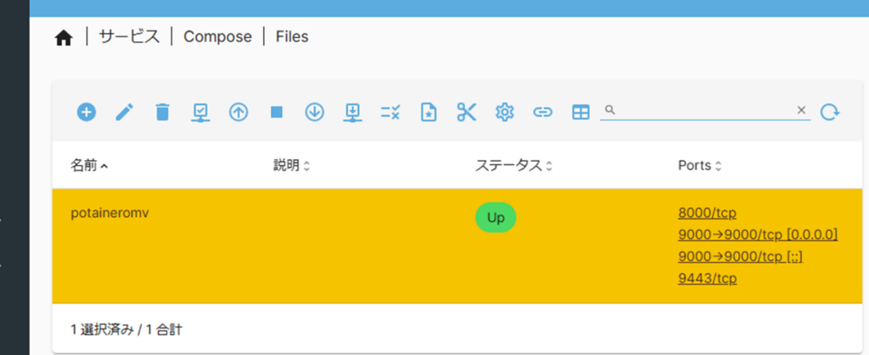This screenshot has width=869, height=355.
Task: Open the table columns grid icon
Action: click(x=580, y=112)
